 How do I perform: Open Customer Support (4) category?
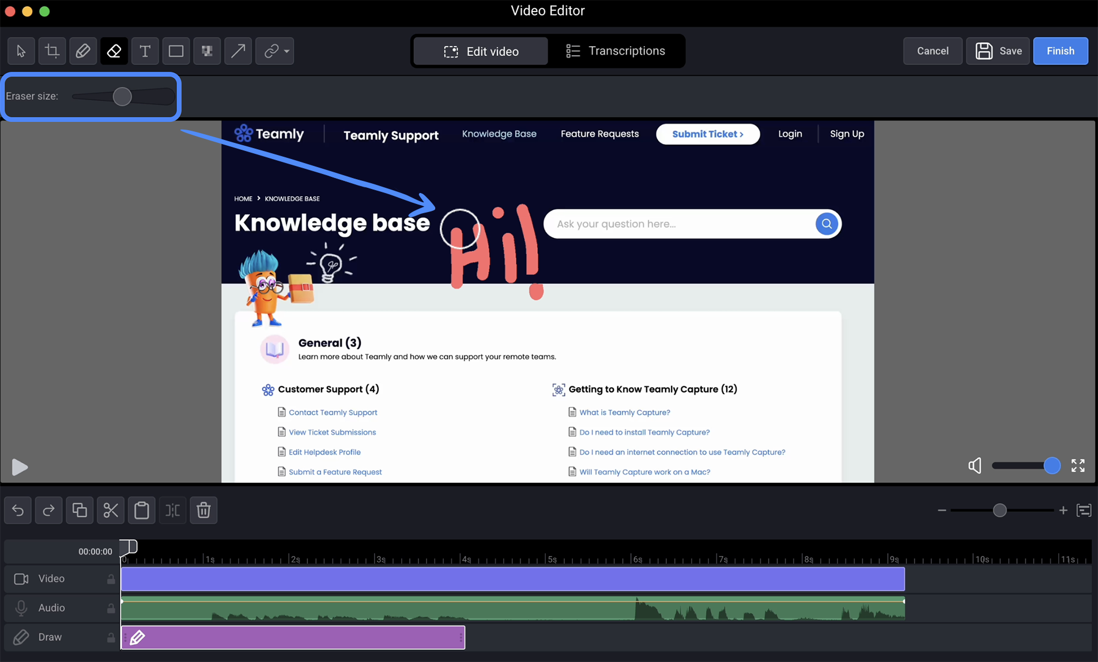coord(329,389)
